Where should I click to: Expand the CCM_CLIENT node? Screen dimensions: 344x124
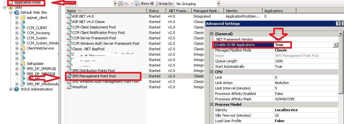[17, 28]
